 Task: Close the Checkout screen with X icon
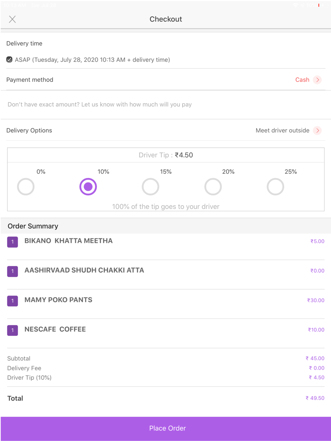coord(12,19)
